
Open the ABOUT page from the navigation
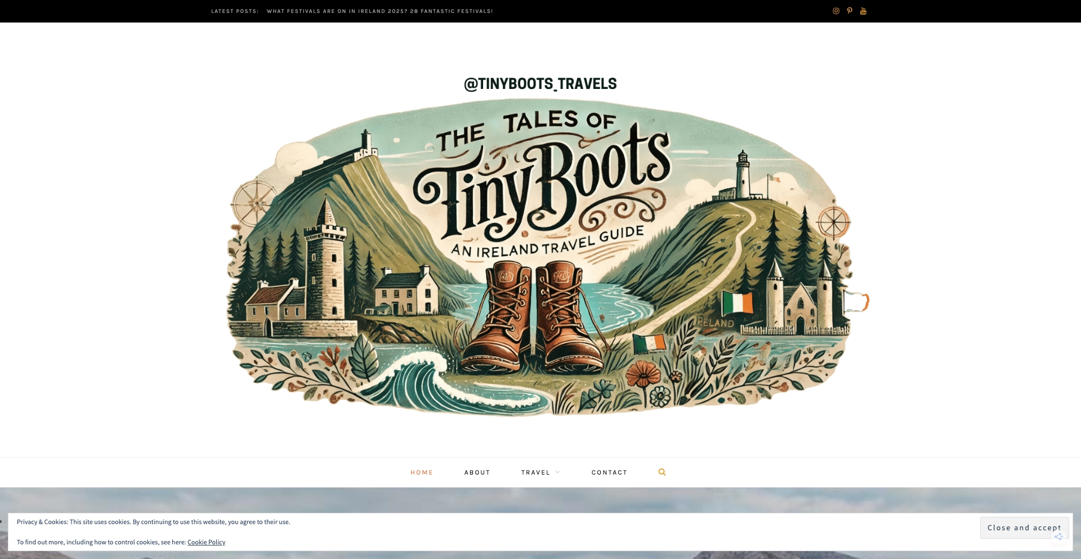[x=477, y=472]
